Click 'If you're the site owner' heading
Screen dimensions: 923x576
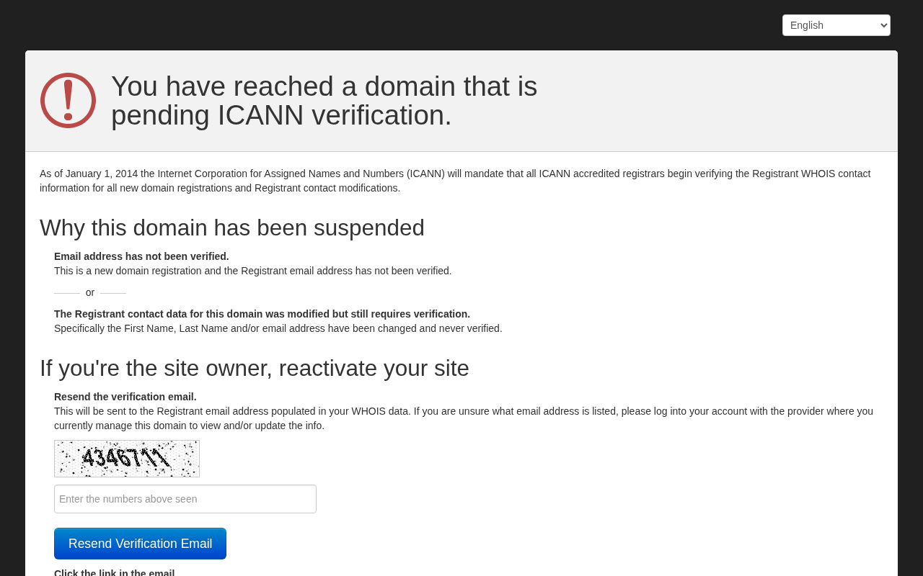coord(255,368)
